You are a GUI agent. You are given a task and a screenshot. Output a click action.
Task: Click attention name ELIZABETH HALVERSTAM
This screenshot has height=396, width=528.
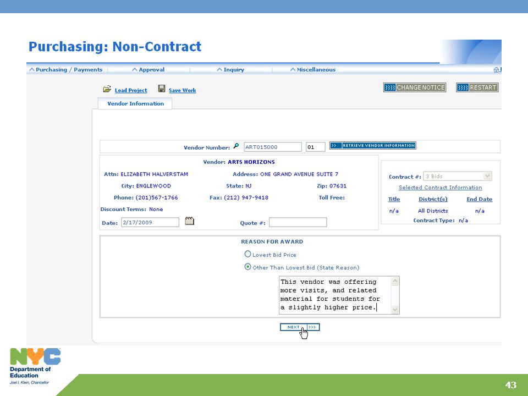tap(154, 174)
